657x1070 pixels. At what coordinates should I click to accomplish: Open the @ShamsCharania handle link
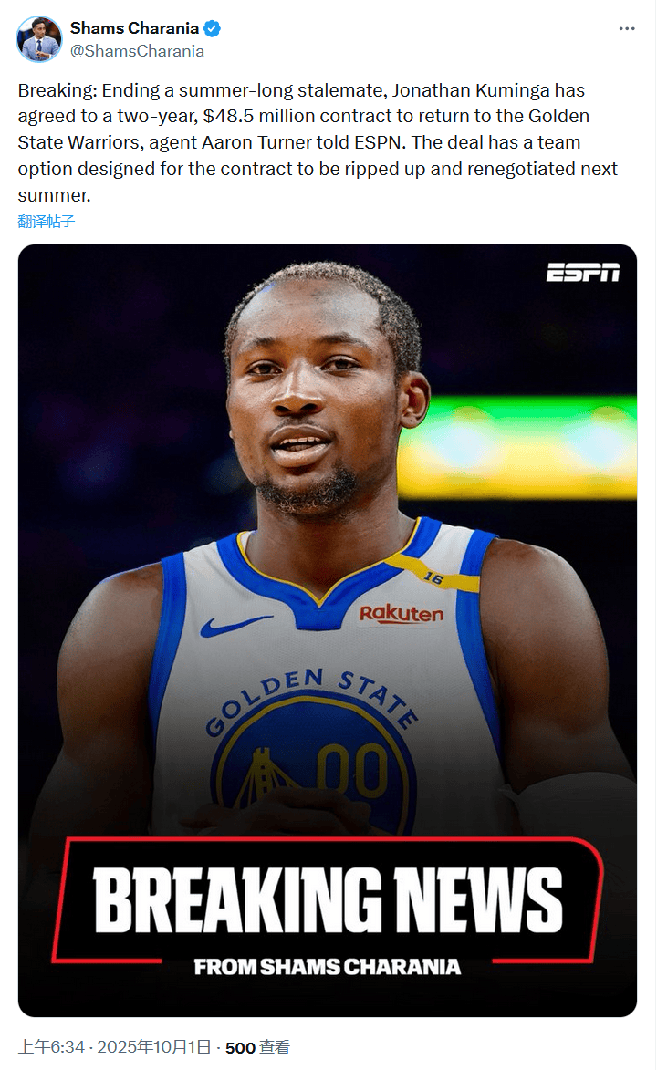point(137,51)
